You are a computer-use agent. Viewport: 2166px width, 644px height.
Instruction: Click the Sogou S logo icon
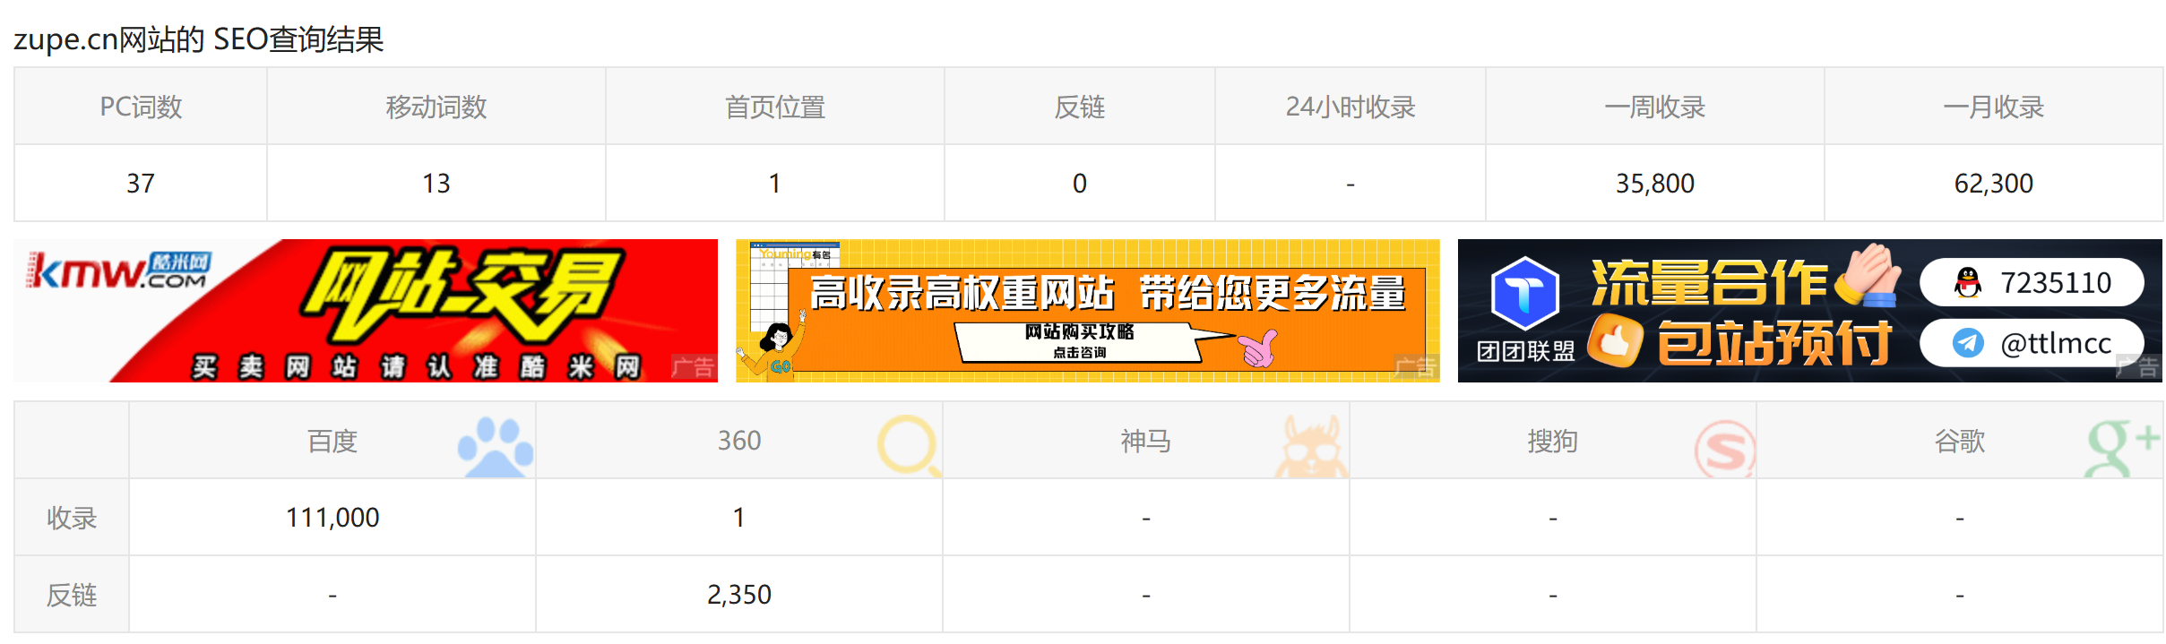[1725, 449]
